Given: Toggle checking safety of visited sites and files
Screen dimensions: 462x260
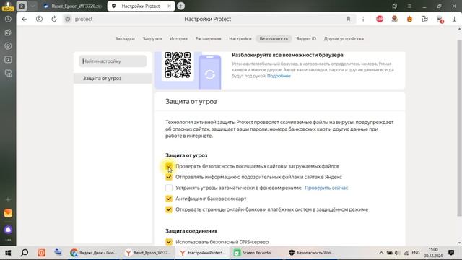Looking at the screenshot, I should click(x=169, y=166).
